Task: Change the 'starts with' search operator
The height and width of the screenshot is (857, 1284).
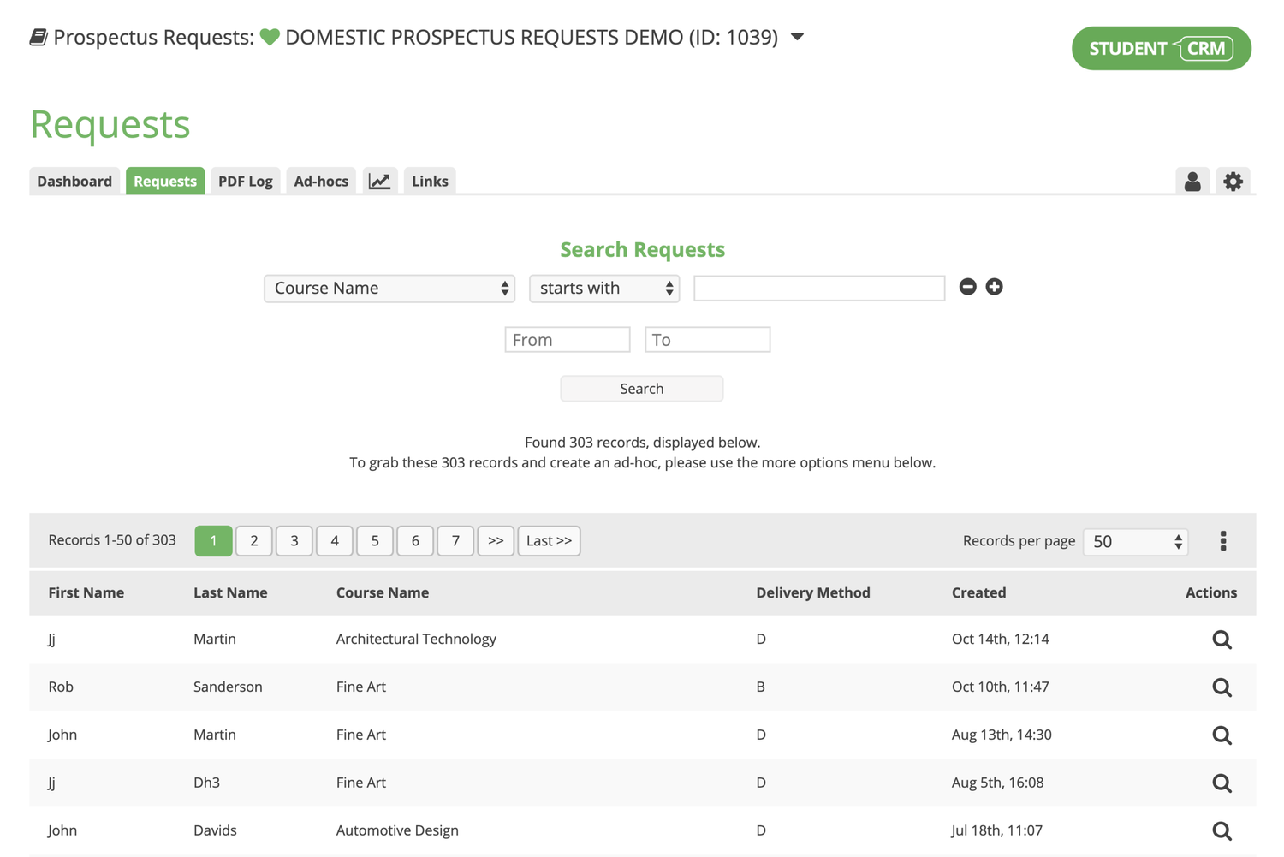Action: pyautogui.click(x=603, y=288)
